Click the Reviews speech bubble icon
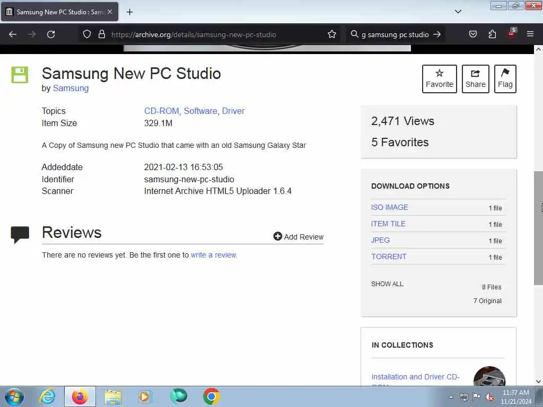The width and height of the screenshot is (543, 407). (20, 235)
